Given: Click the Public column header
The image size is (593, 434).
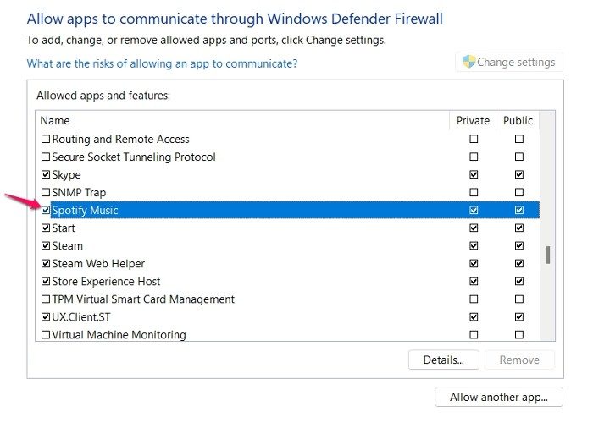Looking at the screenshot, I should [x=518, y=120].
